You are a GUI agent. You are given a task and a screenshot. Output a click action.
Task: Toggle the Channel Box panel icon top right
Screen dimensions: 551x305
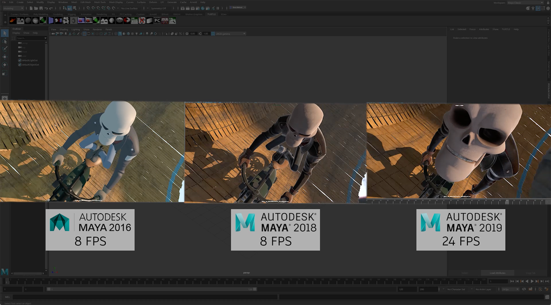tap(548, 8)
